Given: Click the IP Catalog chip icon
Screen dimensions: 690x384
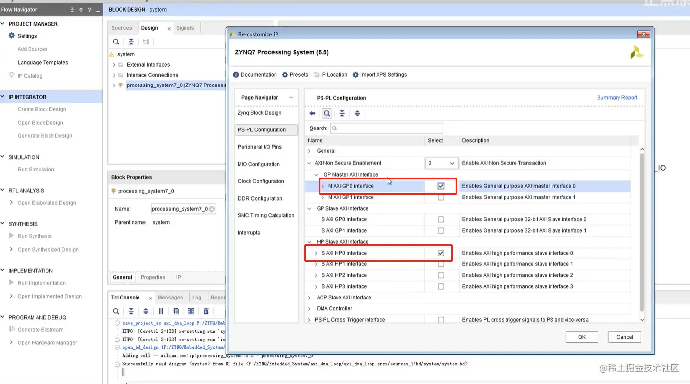Looking at the screenshot, I should (12, 76).
